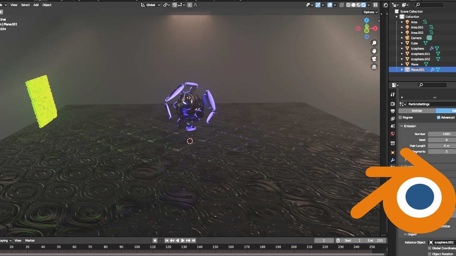
Task: Uncheck the Advanced checkbox
Action: [x=439, y=117]
